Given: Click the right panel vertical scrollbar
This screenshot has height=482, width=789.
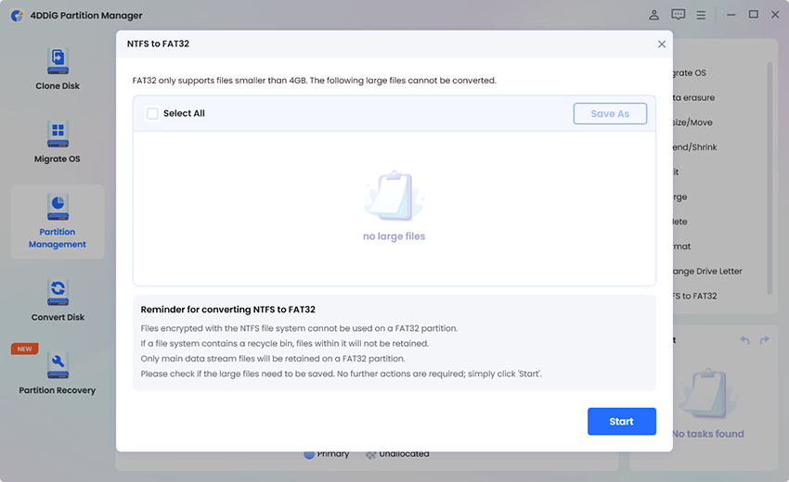Looking at the screenshot, I should coord(770,178).
